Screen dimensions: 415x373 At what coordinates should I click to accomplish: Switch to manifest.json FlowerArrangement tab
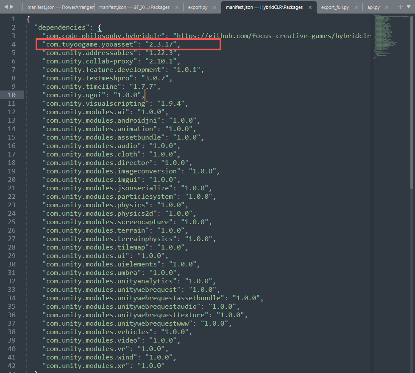click(61, 7)
